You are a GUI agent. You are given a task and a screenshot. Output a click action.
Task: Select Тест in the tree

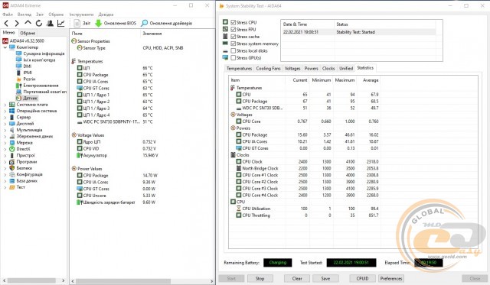click(x=21, y=187)
